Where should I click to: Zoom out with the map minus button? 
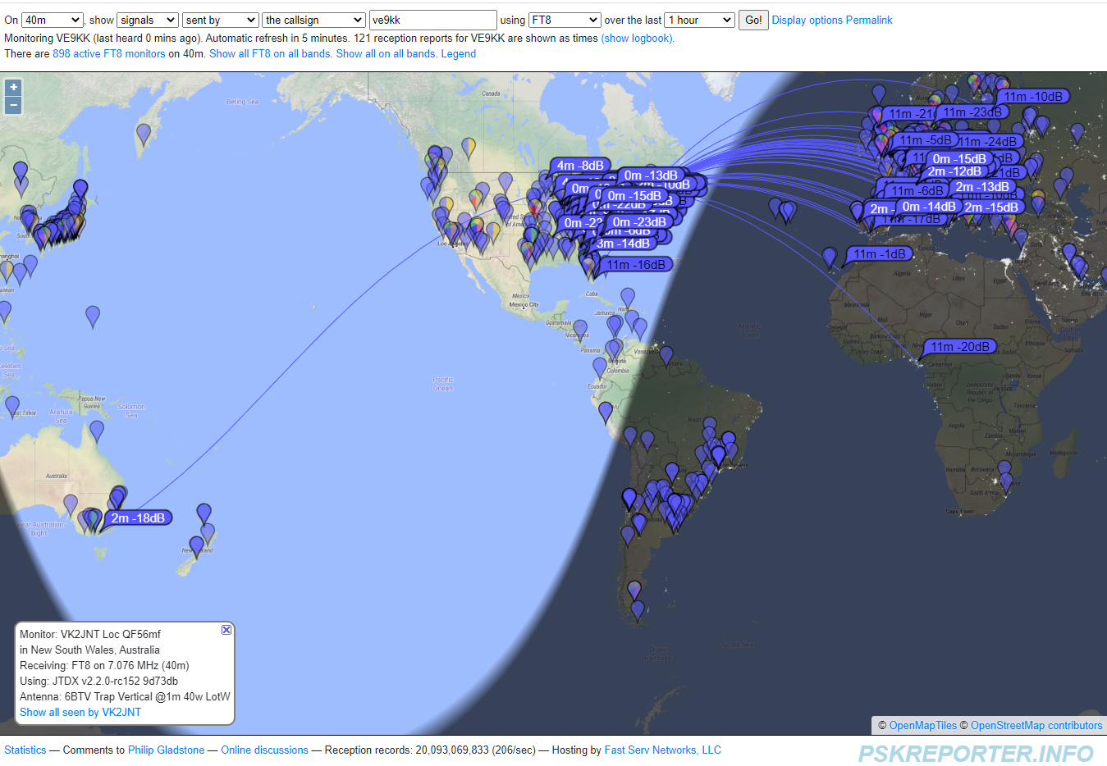click(x=13, y=106)
